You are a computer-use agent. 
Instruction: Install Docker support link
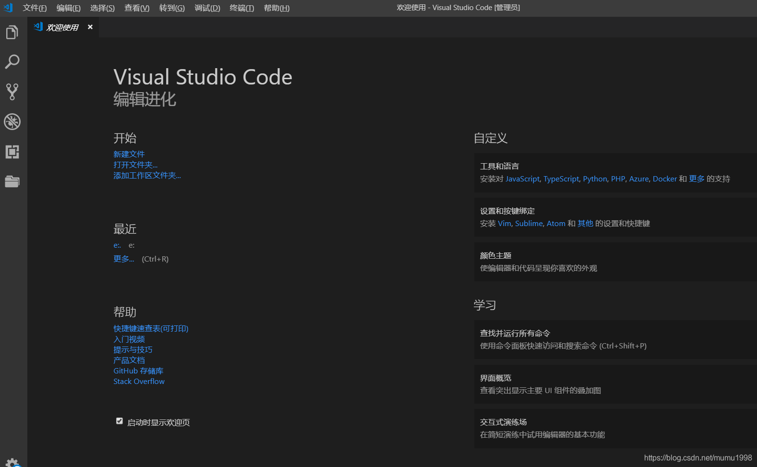click(x=665, y=179)
